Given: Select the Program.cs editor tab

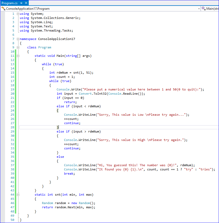Looking at the screenshot, I should coord(9,3).
